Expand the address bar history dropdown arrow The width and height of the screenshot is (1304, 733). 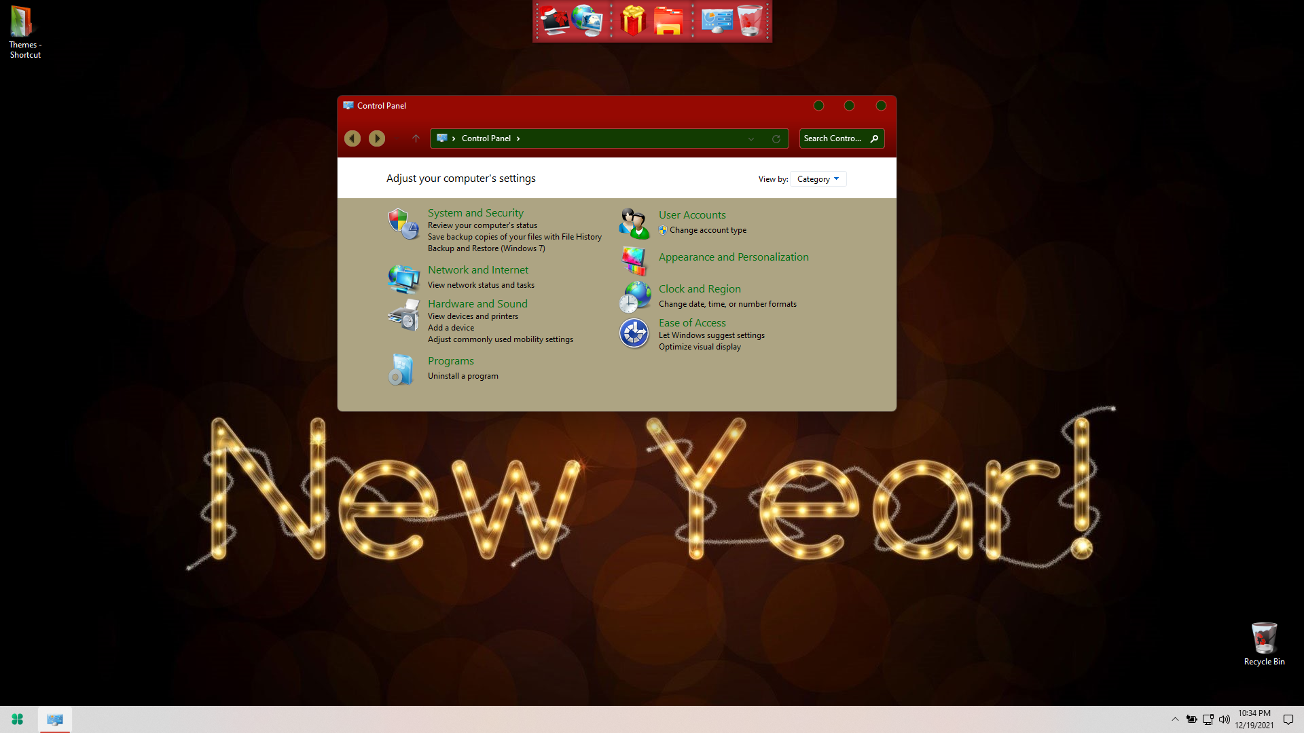(751, 138)
